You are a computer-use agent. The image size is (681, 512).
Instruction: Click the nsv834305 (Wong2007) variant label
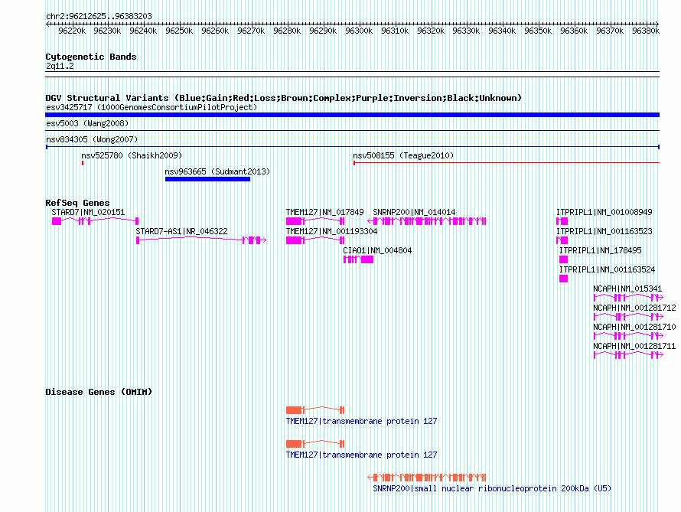tap(92, 139)
